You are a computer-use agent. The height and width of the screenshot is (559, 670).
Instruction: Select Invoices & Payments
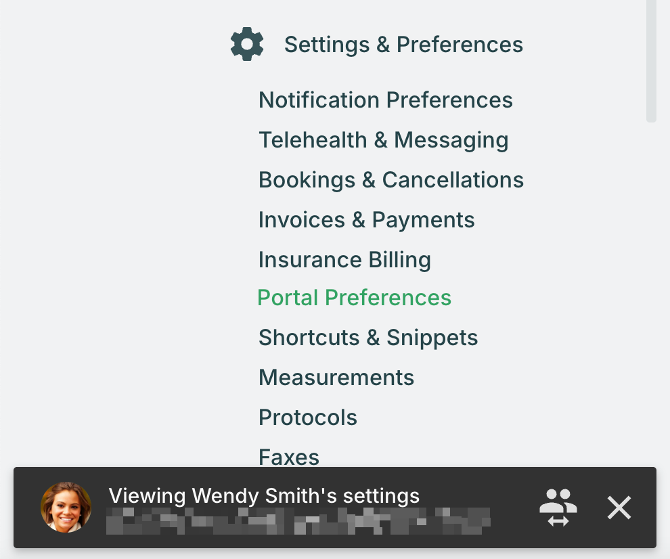tap(367, 220)
